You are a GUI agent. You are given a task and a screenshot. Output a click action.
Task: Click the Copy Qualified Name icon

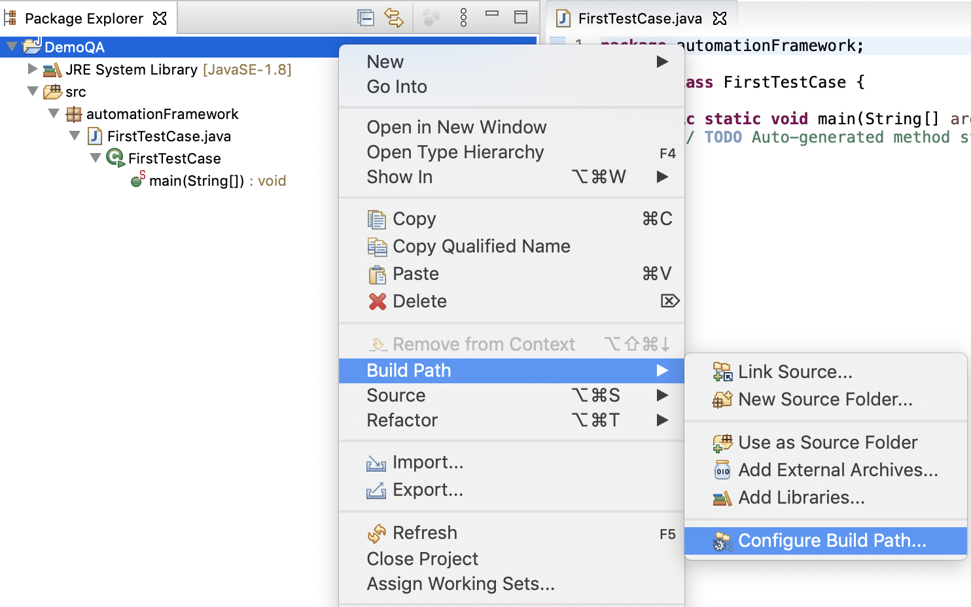click(x=377, y=247)
